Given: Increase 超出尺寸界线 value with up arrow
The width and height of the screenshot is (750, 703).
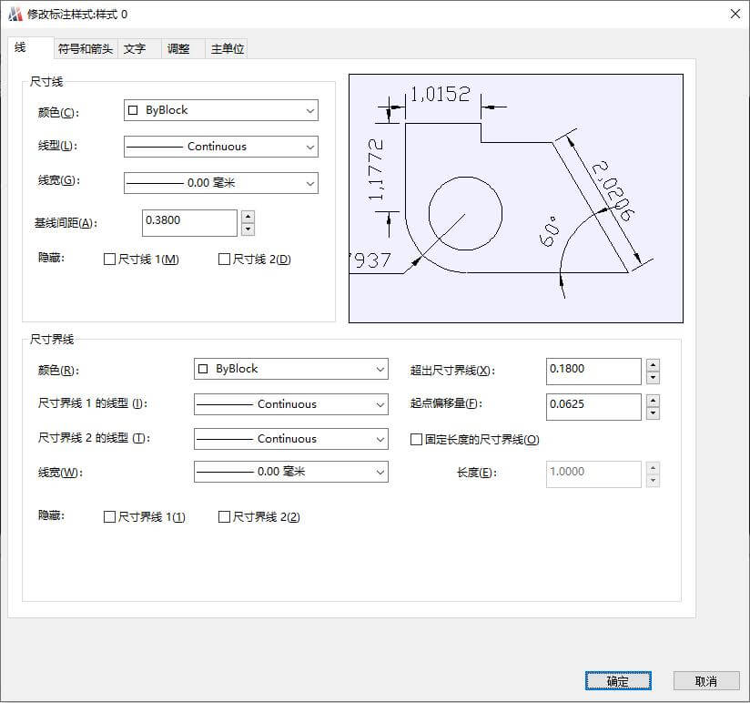Looking at the screenshot, I should [653, 365].
